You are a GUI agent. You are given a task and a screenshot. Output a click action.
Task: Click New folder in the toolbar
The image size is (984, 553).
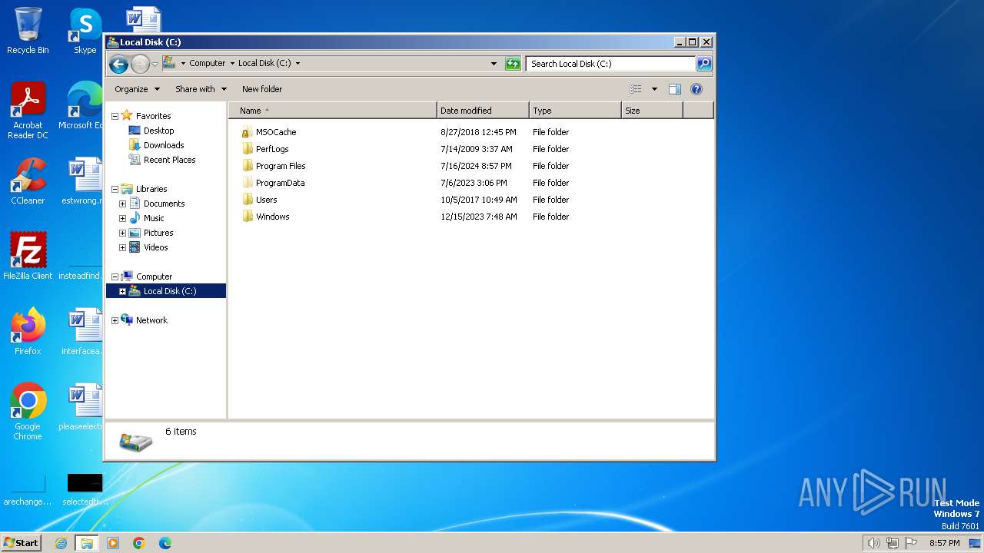tap(262, 89)
